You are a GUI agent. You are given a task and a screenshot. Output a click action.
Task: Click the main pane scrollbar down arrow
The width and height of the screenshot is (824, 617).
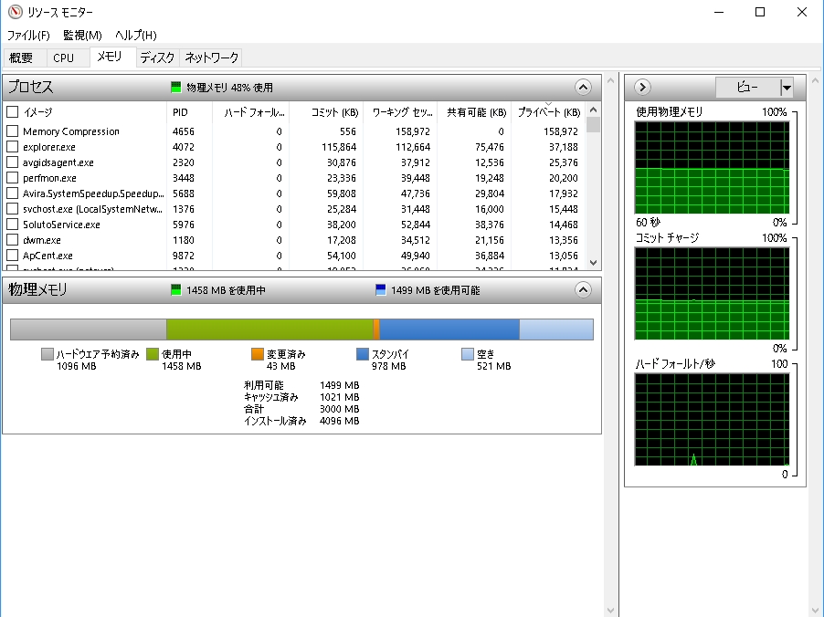click(610, 611)
